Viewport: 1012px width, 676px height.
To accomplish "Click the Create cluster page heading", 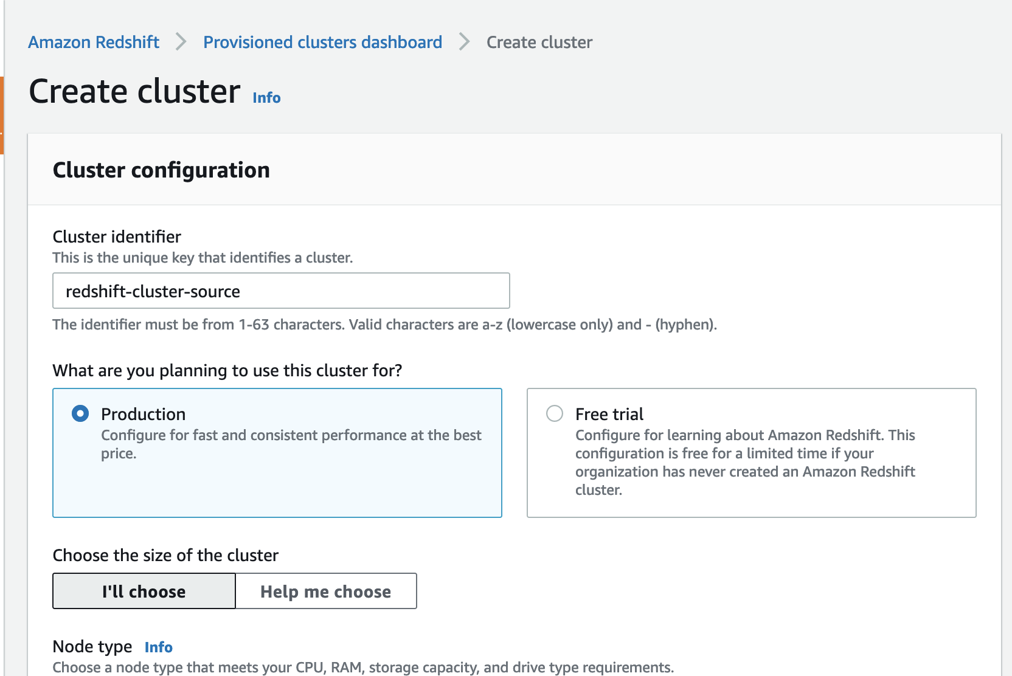I will click(134, 92).
